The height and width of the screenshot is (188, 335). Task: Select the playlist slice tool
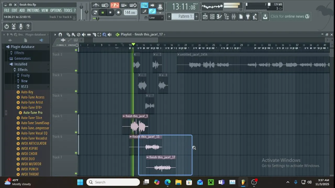click(94, 34)
